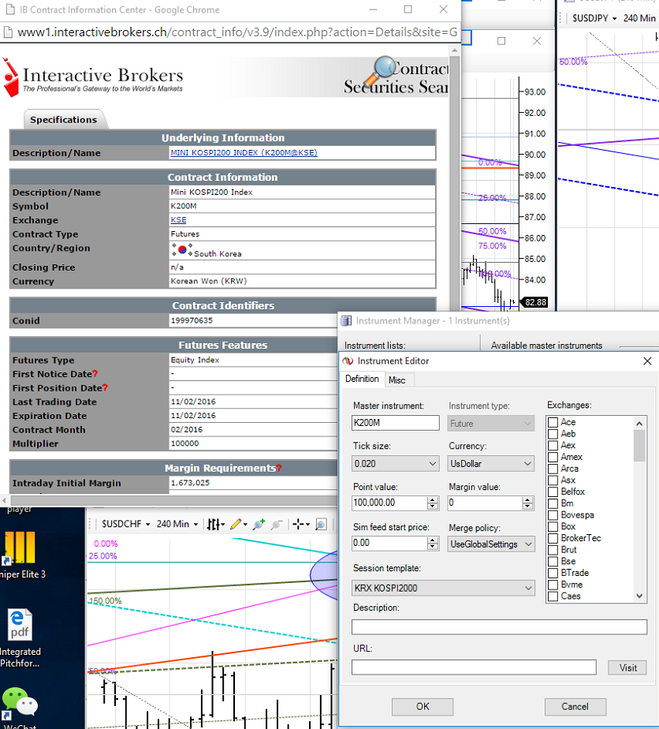Increase Sim feed start price stepper
The width and height of the screenshot is (659, 729).
(x=433, y=540)
